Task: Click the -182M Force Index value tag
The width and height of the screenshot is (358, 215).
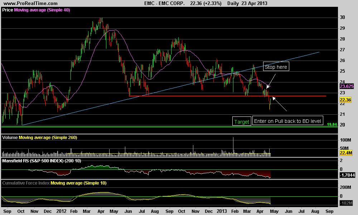Action: [346, 203]
